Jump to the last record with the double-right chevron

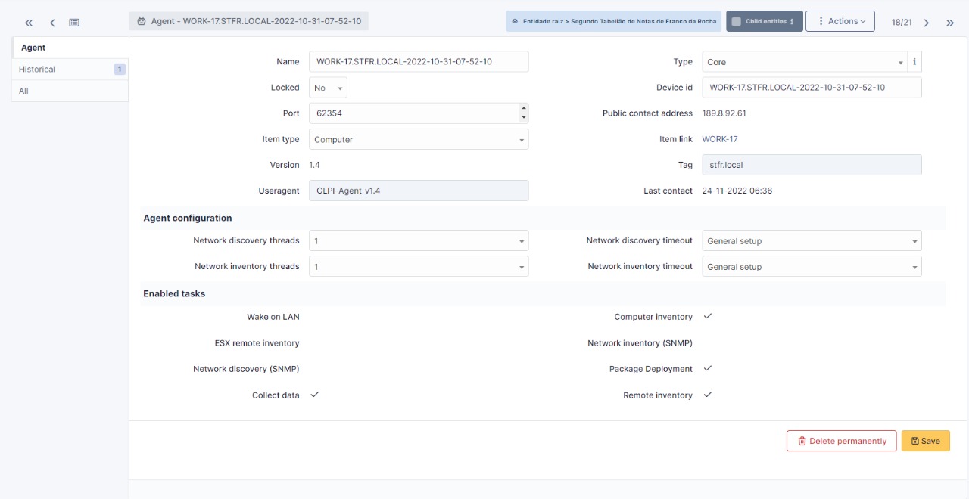coord(949,21)
